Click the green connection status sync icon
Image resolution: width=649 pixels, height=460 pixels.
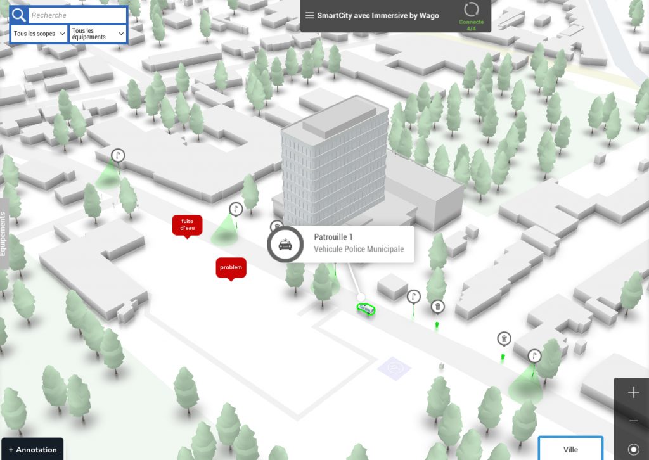click(470, 10)
